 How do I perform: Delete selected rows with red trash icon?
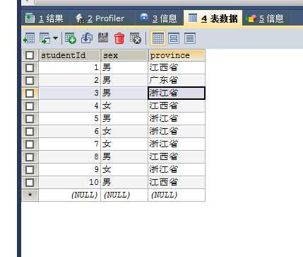pos(119,38)
